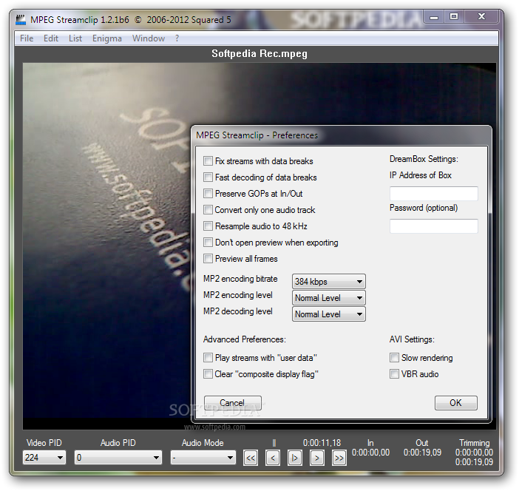Step forward one frame with > button
519x491 pixels.
pos(316,458)
